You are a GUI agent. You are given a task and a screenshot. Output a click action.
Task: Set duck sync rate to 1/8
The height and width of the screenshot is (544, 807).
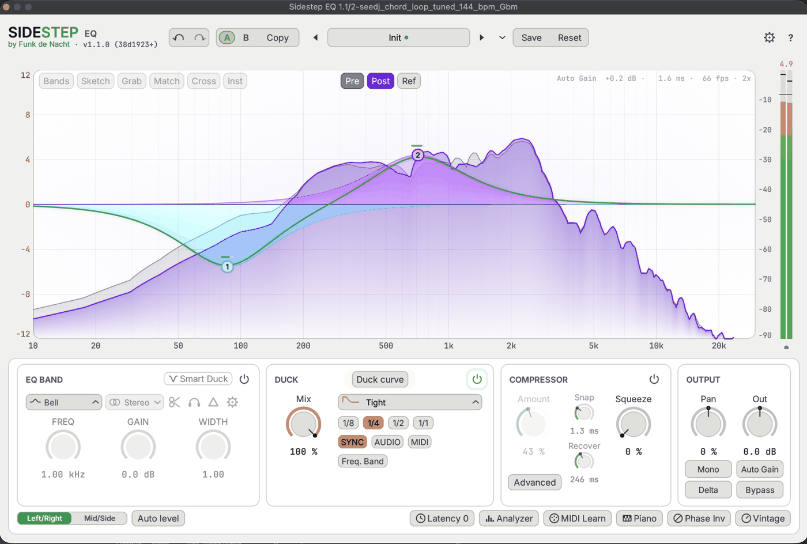[x=348, y=423]
